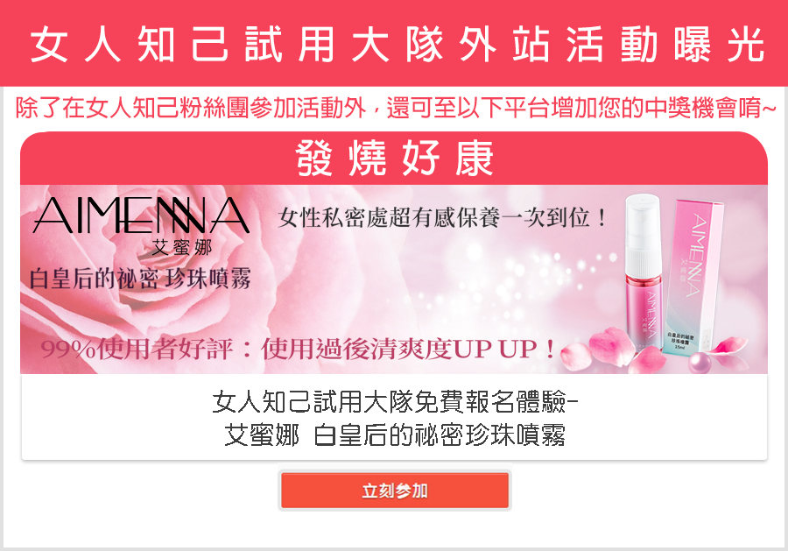
Task: Click the 艾蜜娜 白皇后的祕密珍珠噴霧 caption
Action: click(x=395, y=435)
